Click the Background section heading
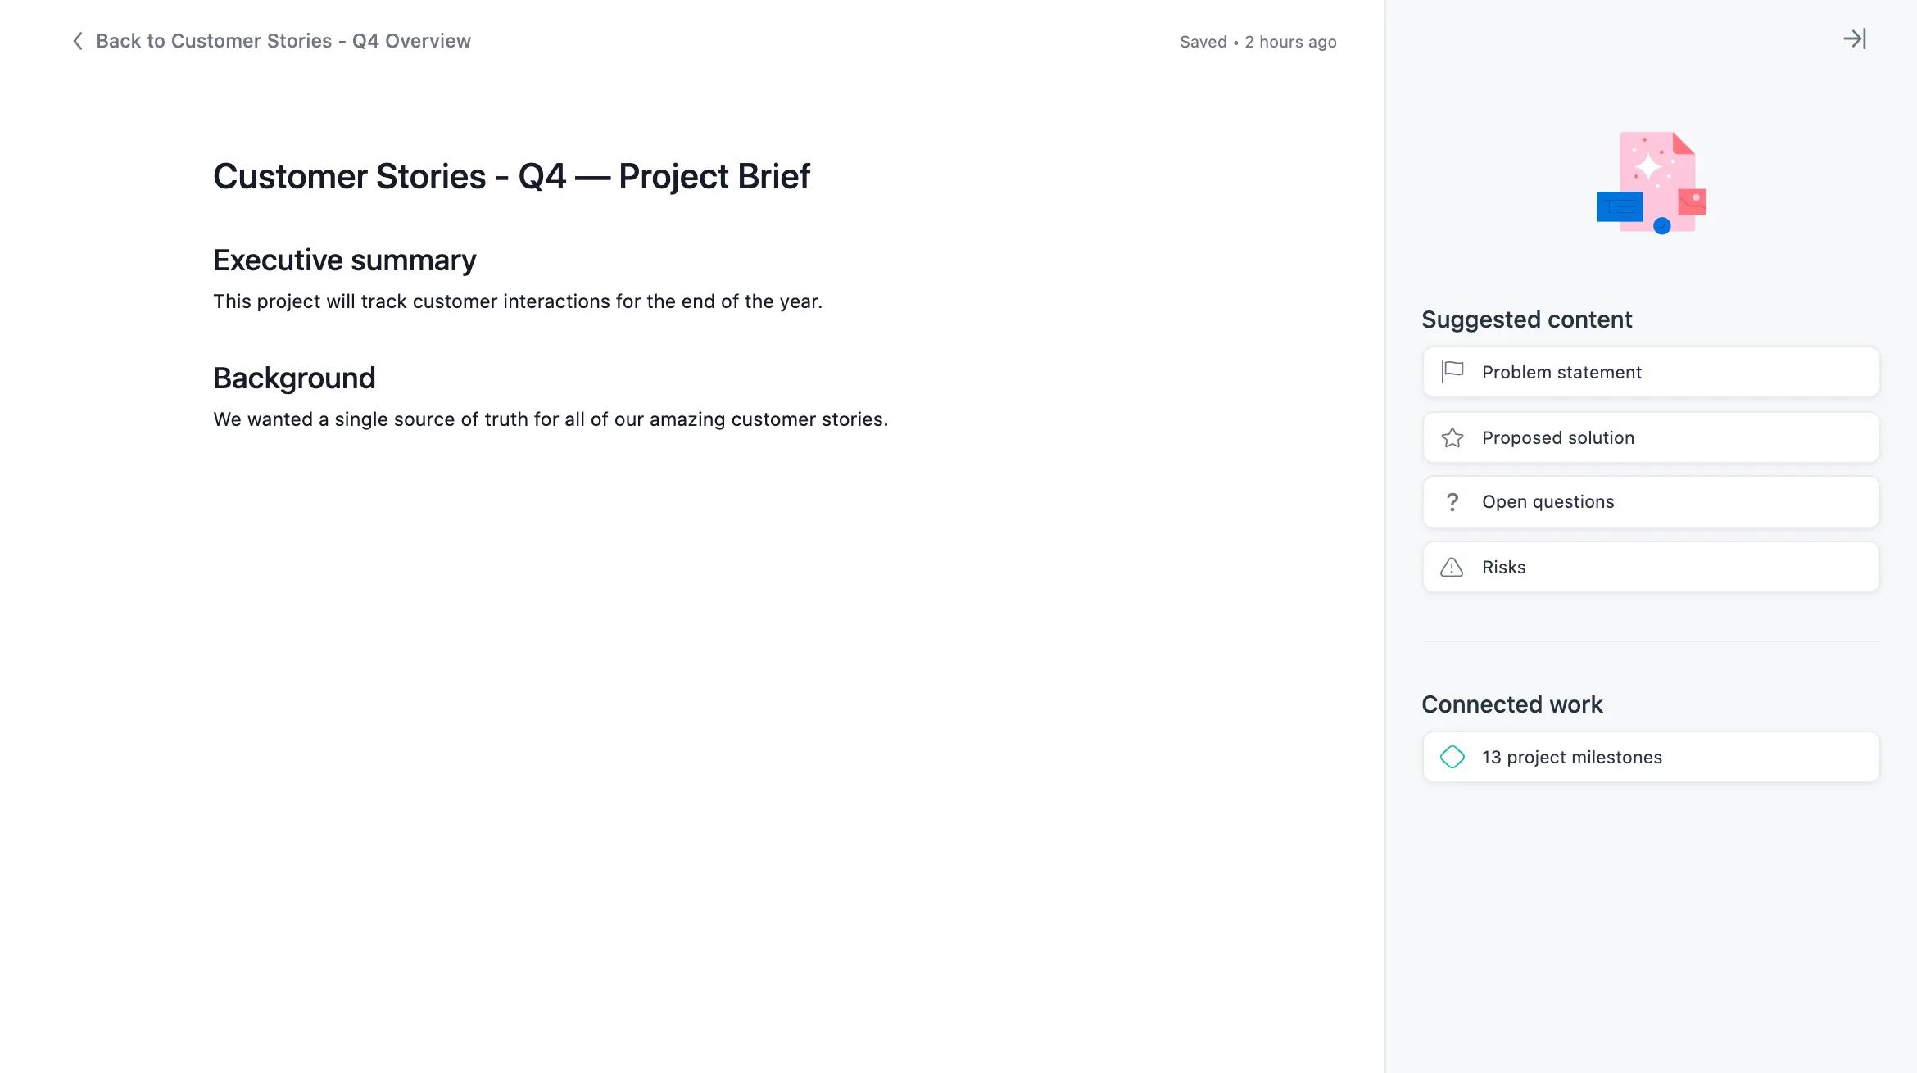1917x1073 pixels. 294,378
